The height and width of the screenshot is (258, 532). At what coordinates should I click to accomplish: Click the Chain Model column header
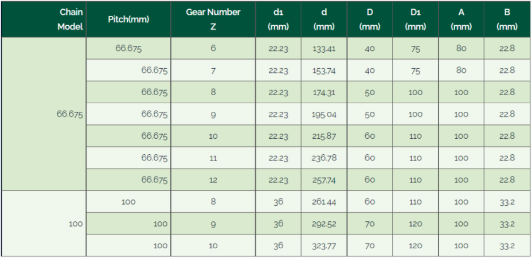(44, 19)
